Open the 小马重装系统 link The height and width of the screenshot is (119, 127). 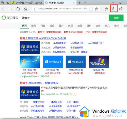[55, 111]
